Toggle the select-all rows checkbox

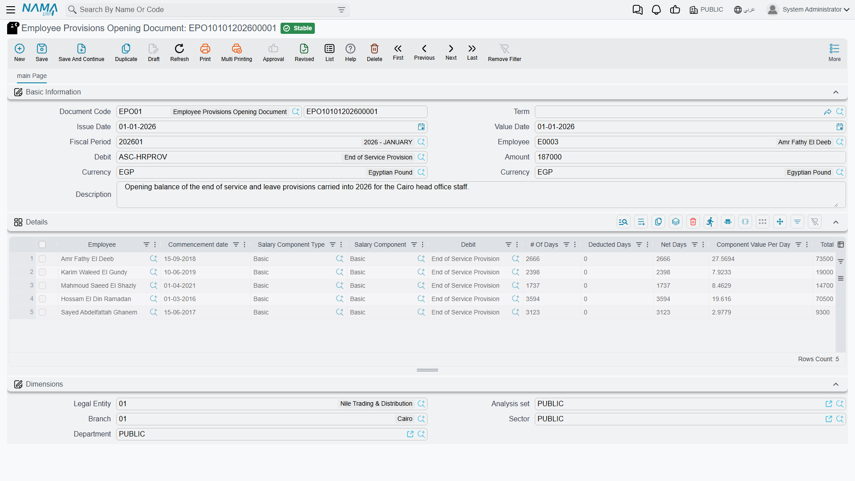42,245
